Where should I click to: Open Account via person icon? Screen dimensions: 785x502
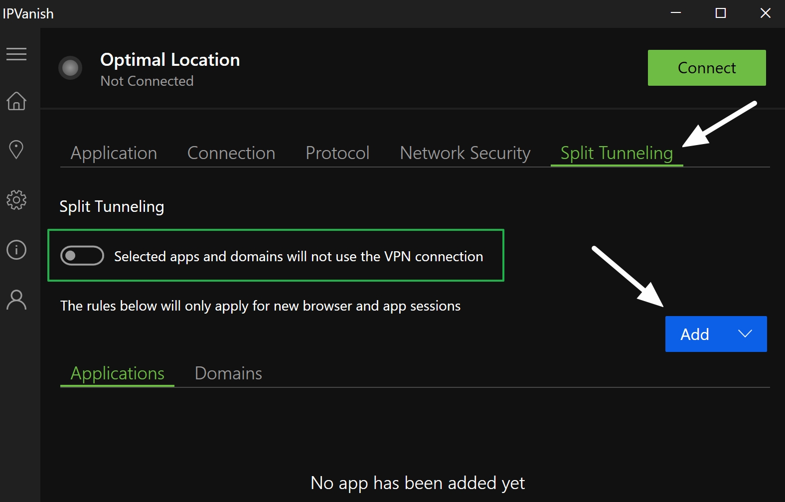coord(16,300)
